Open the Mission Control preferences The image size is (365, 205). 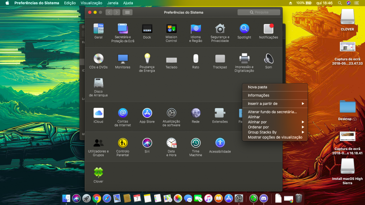tap(171, 33)
